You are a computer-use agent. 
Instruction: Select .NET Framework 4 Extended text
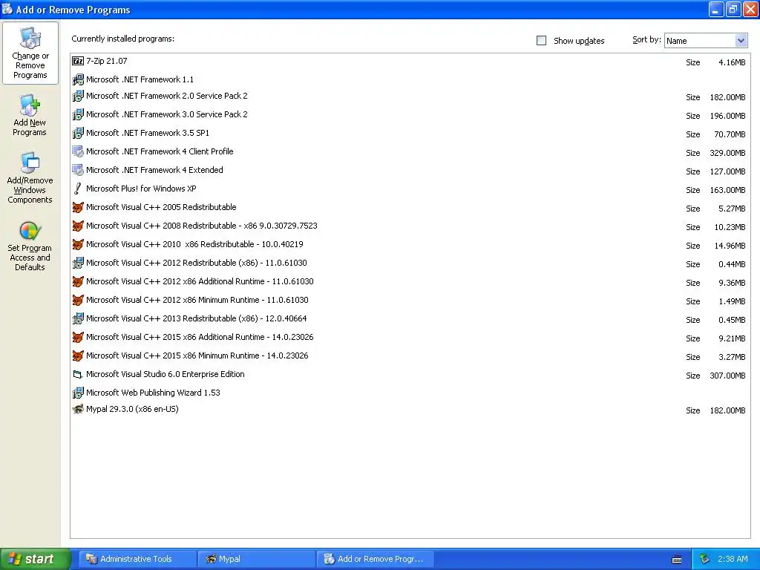pyautogui.click(x=154, y=170)
